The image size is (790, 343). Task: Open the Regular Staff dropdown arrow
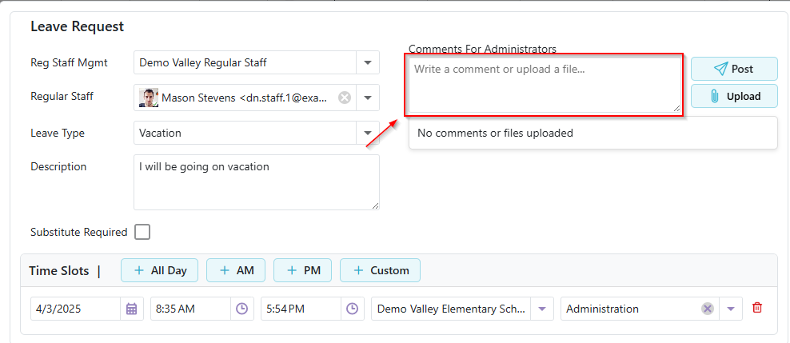(x=368, y=98)
